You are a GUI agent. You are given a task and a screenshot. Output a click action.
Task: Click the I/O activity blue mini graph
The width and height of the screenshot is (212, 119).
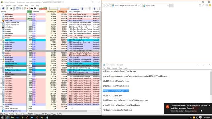75,8
